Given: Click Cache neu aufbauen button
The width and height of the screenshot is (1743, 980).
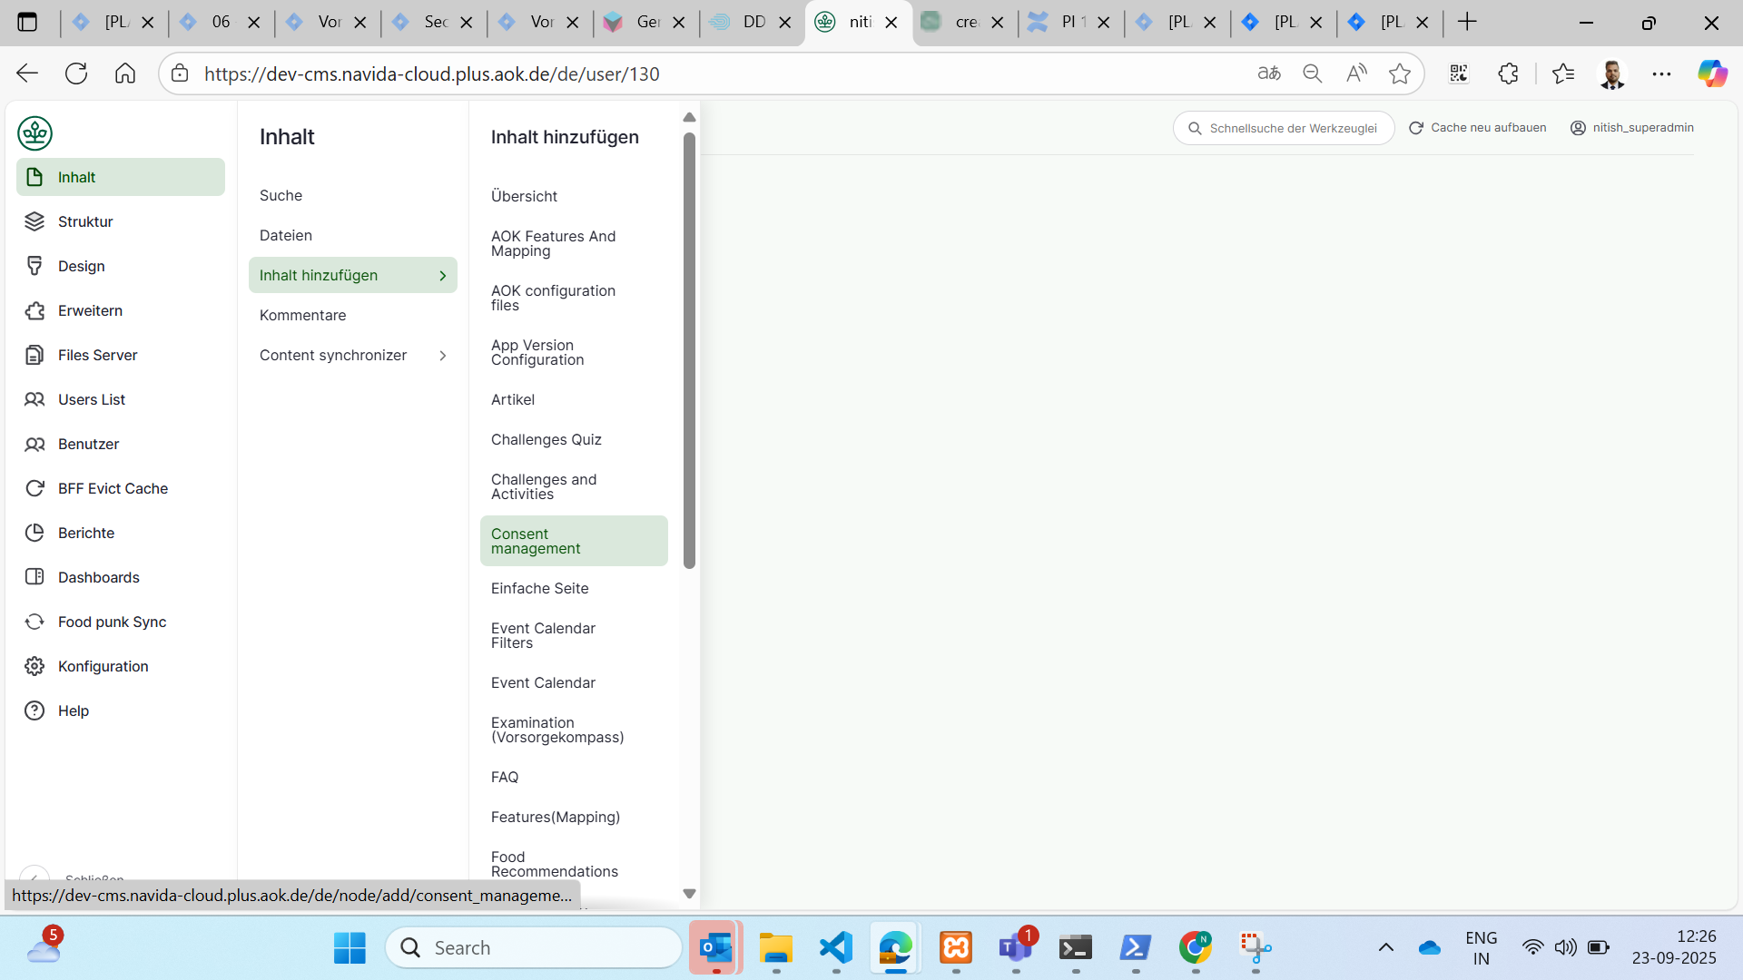Looking at the screenshot, I should 1477,128.
